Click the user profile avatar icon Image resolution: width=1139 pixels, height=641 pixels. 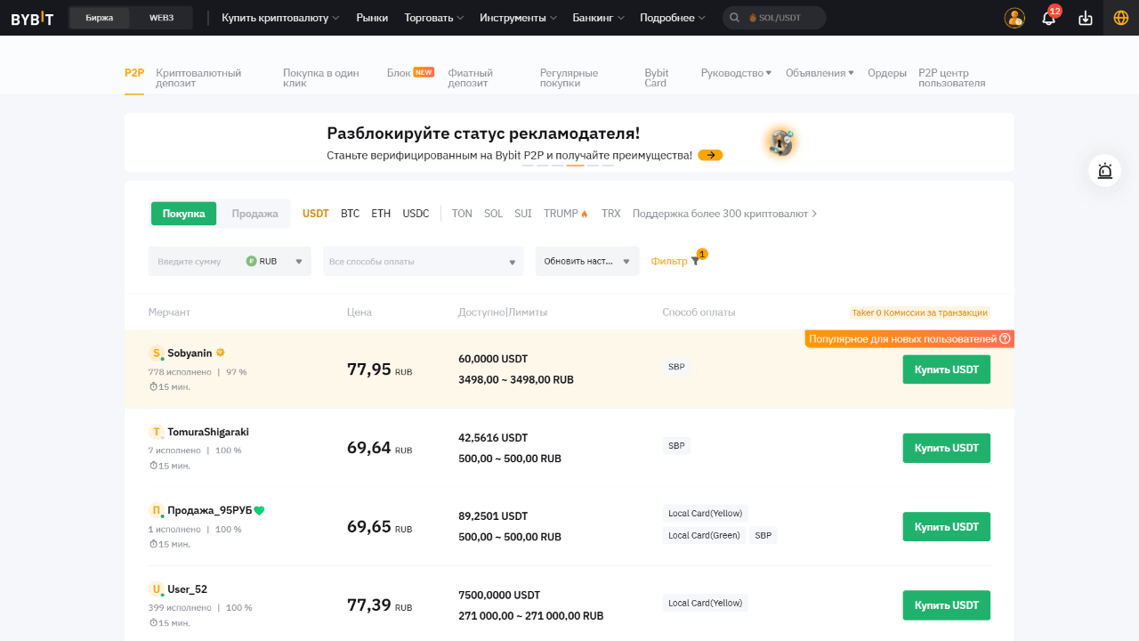pos(1014,18)
